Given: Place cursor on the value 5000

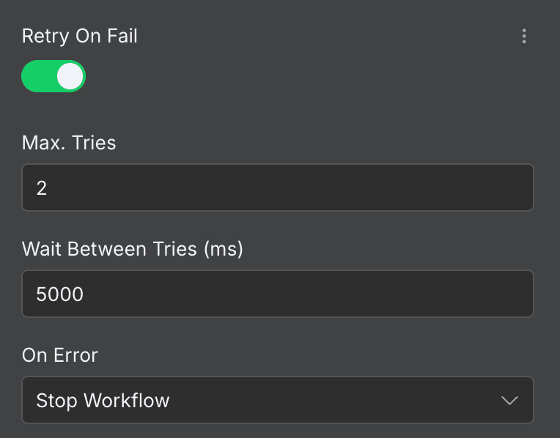Looking at the screenshot, I should 59,294.
